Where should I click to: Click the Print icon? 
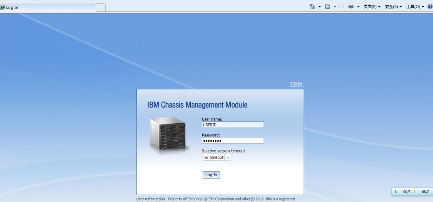point(351,7)
